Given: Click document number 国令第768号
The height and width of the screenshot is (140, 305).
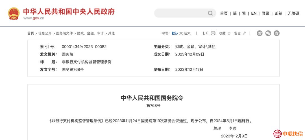Looking at the screenshot, I should (73, 69).
